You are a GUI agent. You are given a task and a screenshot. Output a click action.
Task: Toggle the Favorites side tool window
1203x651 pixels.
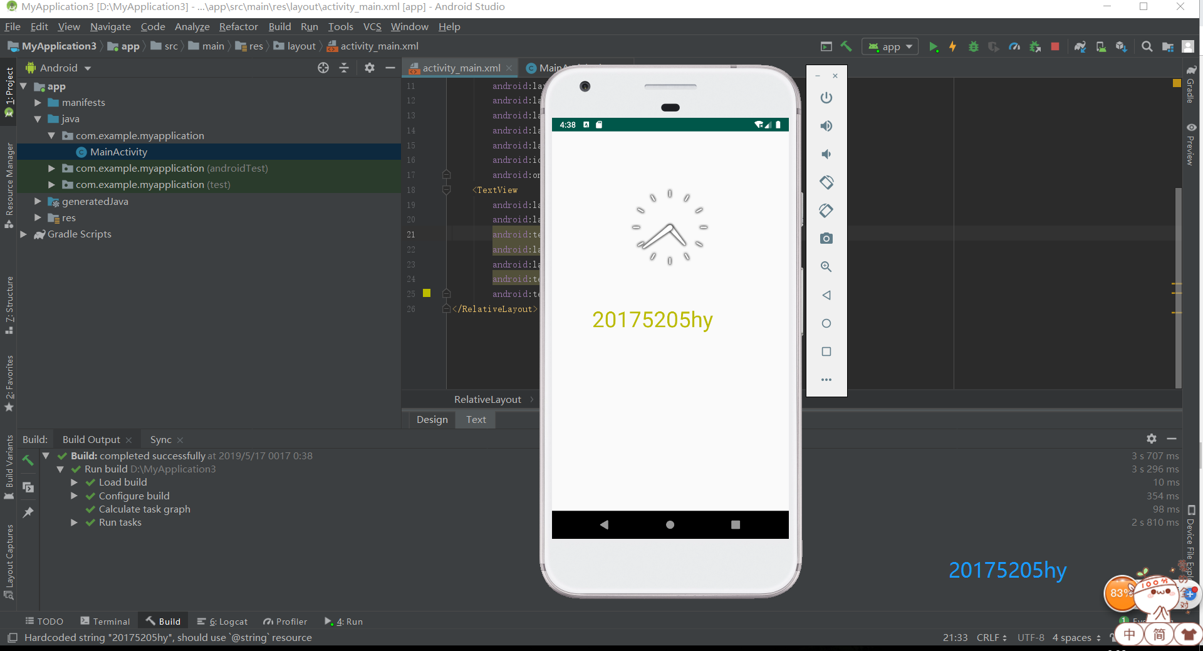click(x=9, y=382)
